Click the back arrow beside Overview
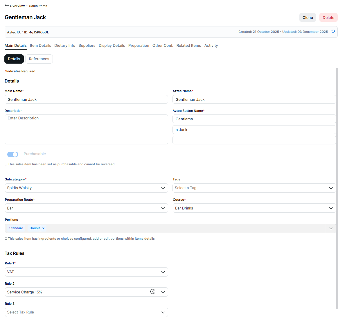The width and height of the screenshot is (340, 319). pos(7,6)
